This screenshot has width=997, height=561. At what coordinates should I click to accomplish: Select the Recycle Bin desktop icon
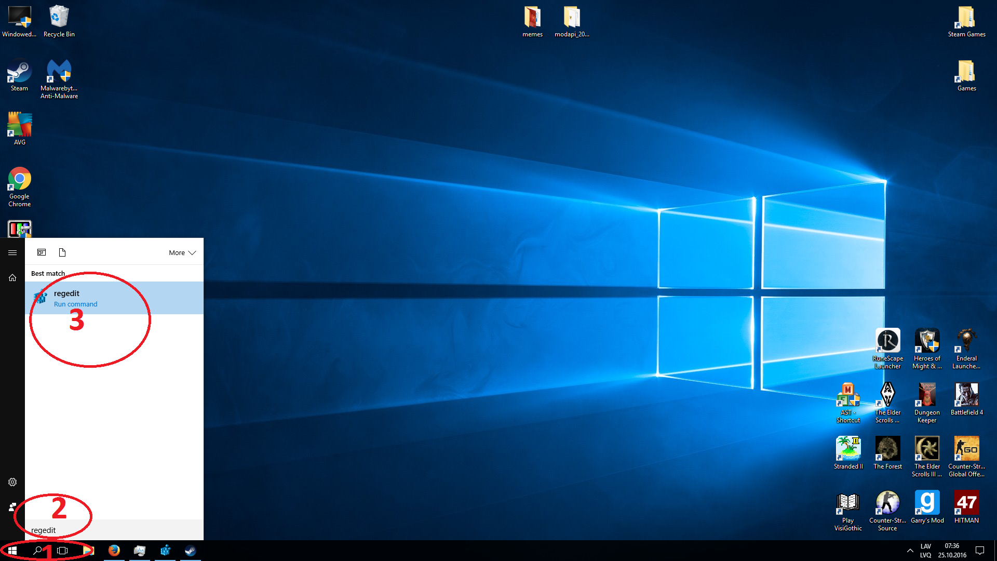59,22
